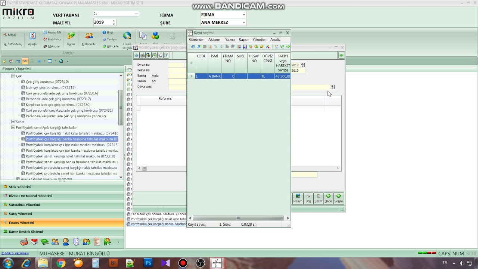Collapse Portföydeki senet/çek karşılığı tahsilatlar node

13,127
